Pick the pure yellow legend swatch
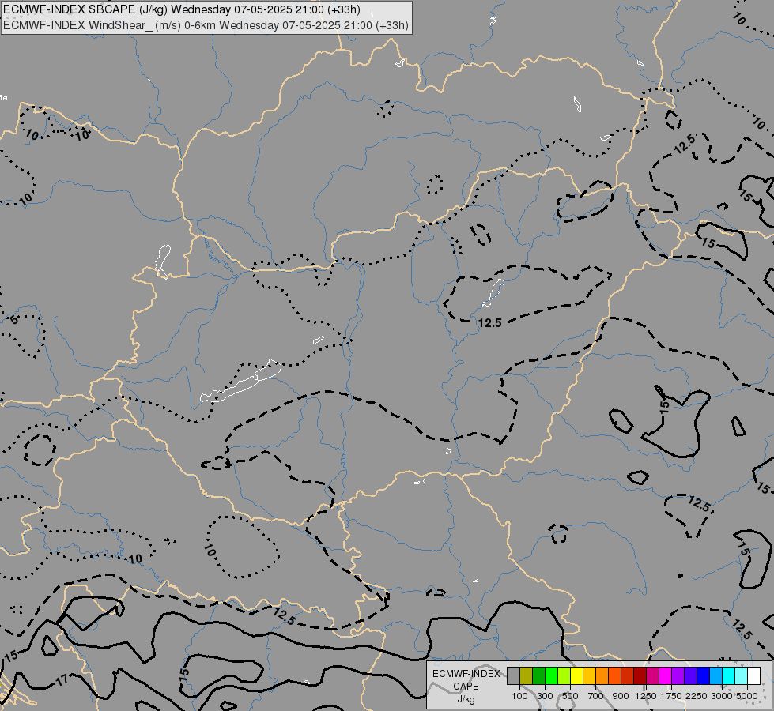This screenshot has width=774, height=711. tap(576, 675)
